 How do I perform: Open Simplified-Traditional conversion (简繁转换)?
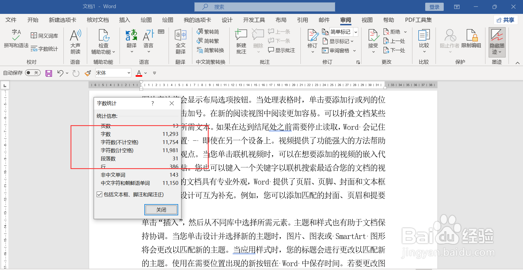click(210, 50)
